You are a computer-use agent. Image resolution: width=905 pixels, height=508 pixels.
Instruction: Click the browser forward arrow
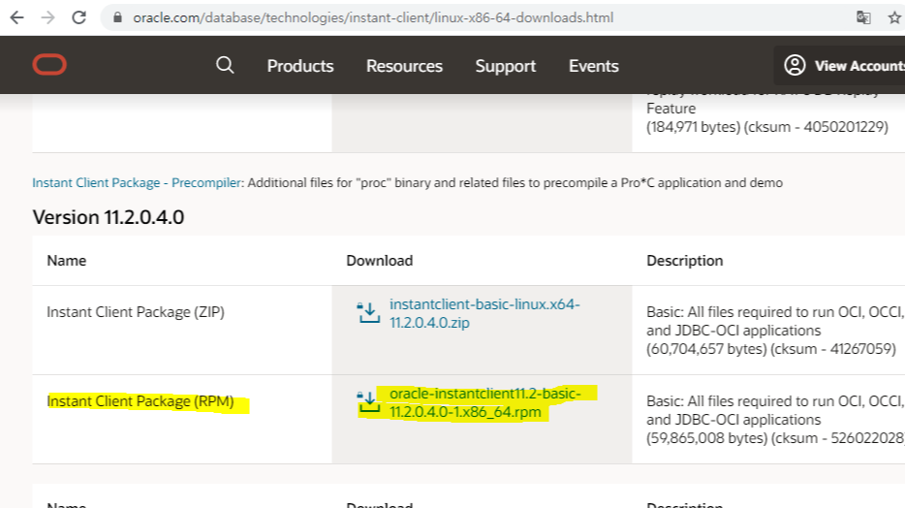47,17
